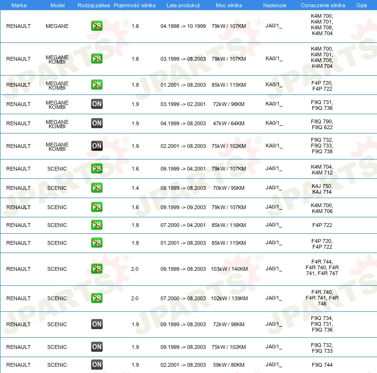The image size is (377, 373).
Task: Click the Lata produkcji column header
Action: [x=183, y=5]
